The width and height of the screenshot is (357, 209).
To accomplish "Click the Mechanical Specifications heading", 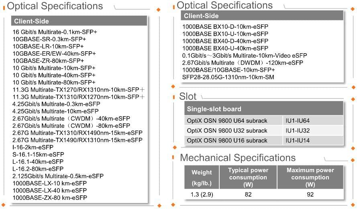I will (x=238, y=158).
